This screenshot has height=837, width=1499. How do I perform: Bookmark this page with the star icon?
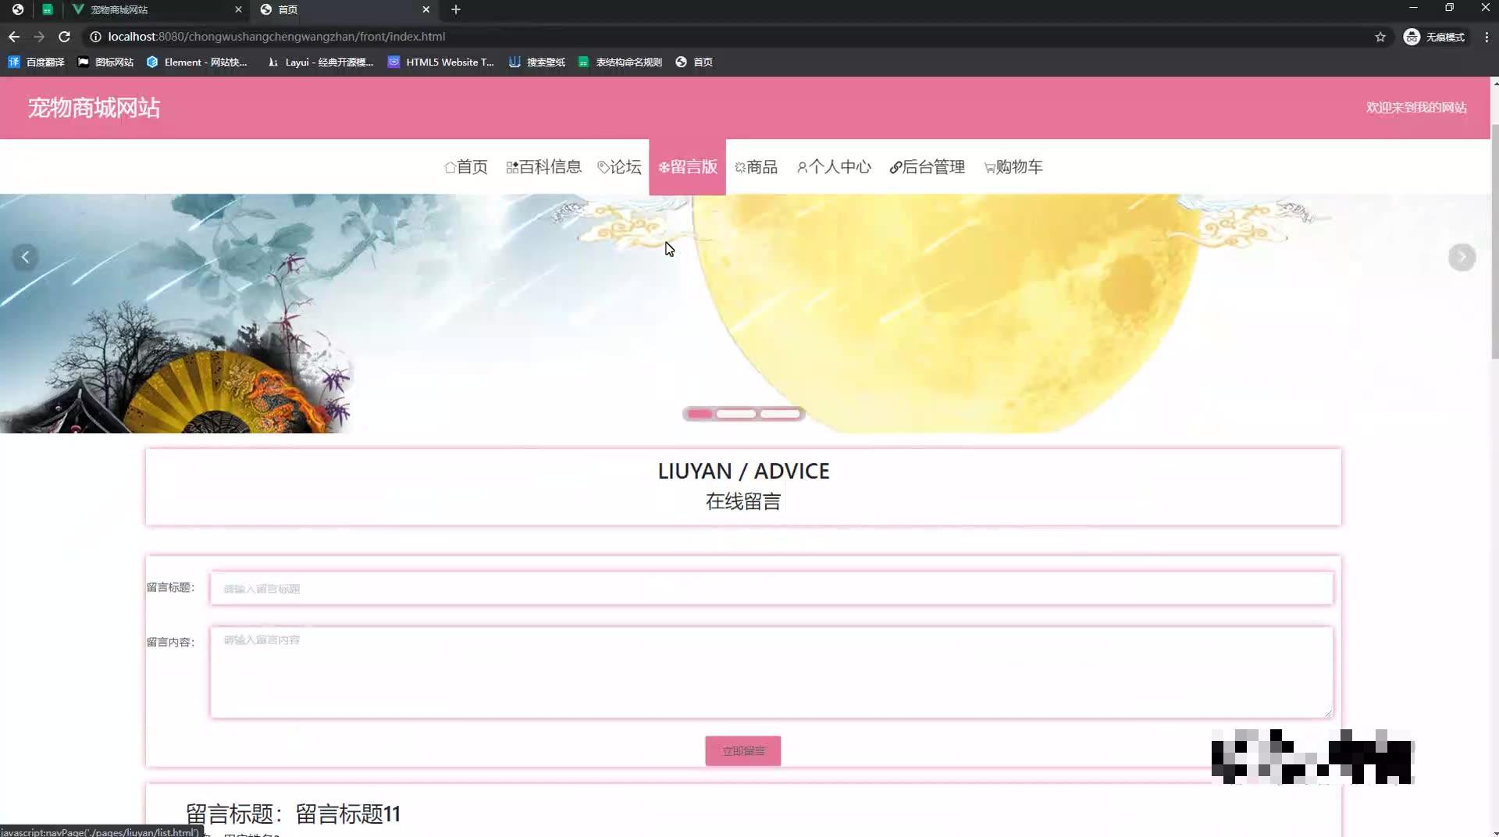(x=1380, y=37)
